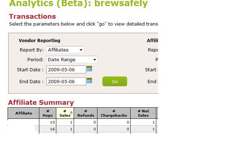231x144 pixels.
Task: Sort the # Hops column arrows
Action: [54, 113]
